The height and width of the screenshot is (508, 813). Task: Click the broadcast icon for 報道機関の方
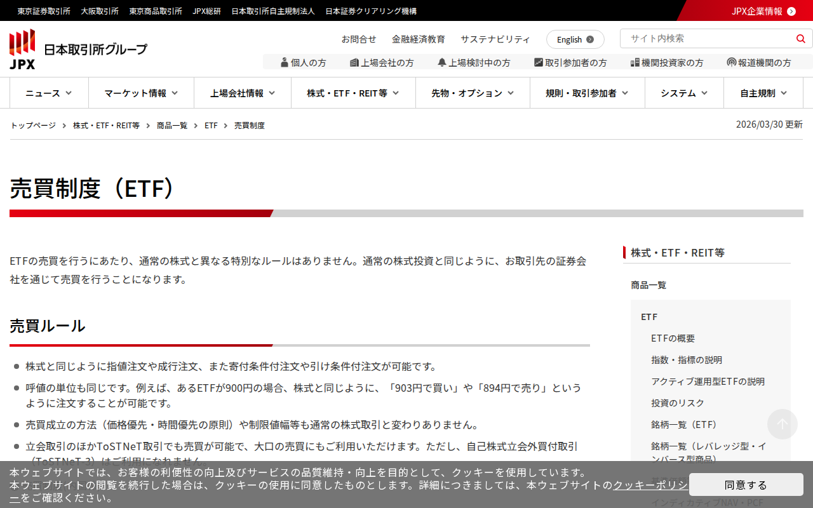coord(732,62)
